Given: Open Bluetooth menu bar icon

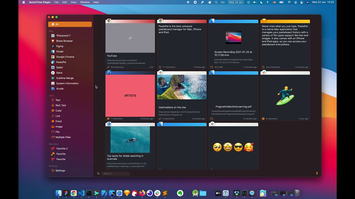Looking at the screenshot, I should pyautogui.click(x=268, y=2).
